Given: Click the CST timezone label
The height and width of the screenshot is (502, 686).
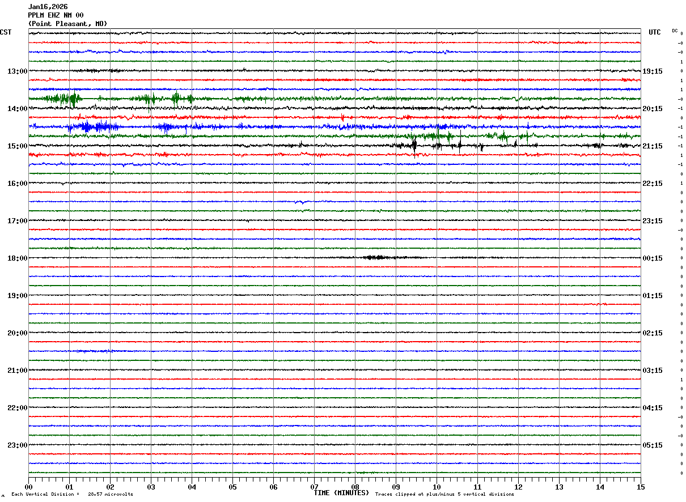Looking at the screenshot, I should tap(6, 32).
